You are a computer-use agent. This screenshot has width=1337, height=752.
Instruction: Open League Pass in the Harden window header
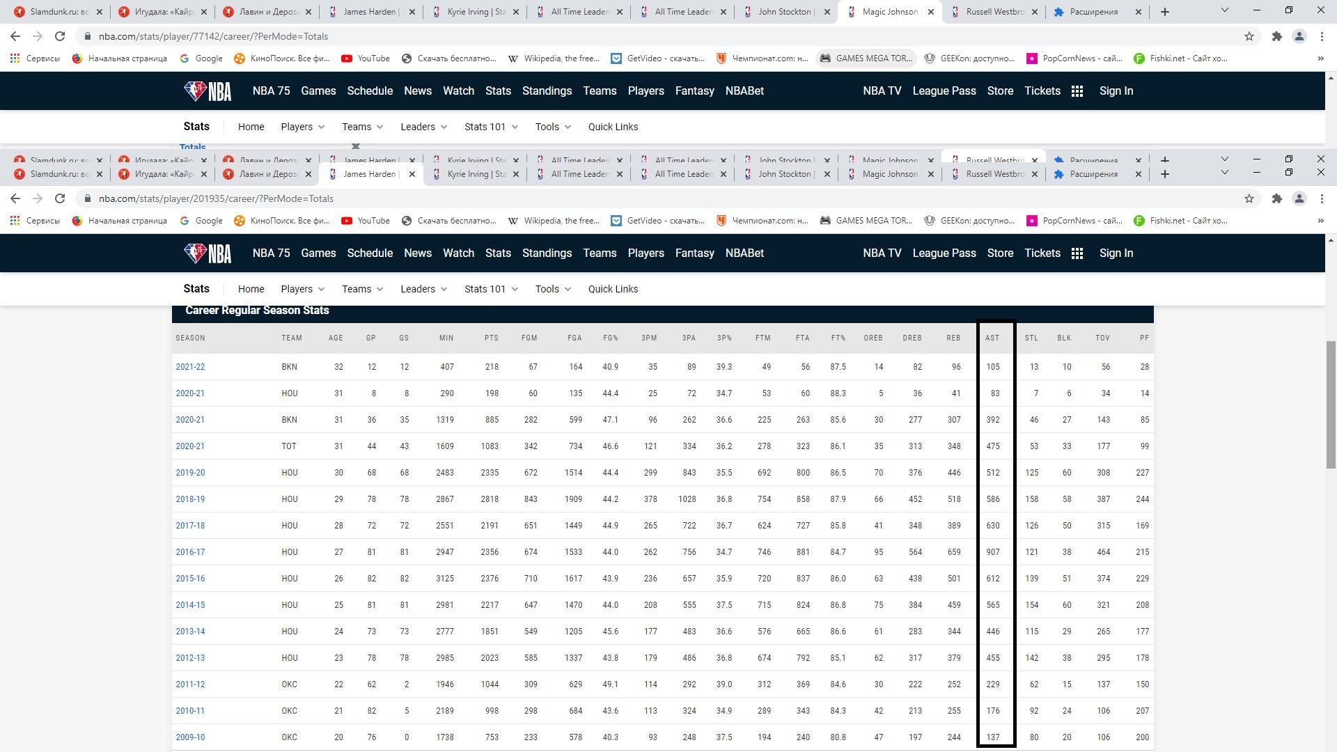click(x=944, y=253)
